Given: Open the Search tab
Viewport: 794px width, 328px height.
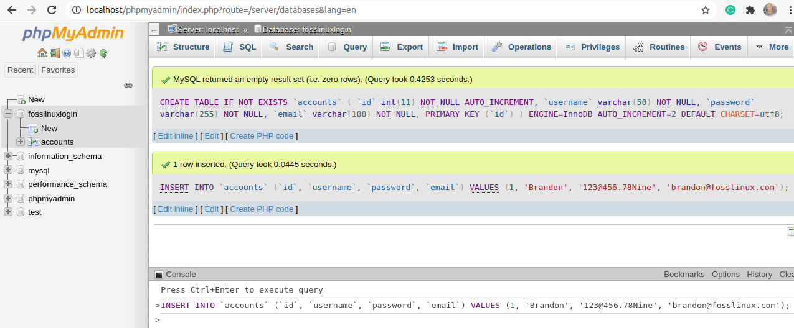Looking at the screenshot, I should pyautogui.click(x=291, y=47).
